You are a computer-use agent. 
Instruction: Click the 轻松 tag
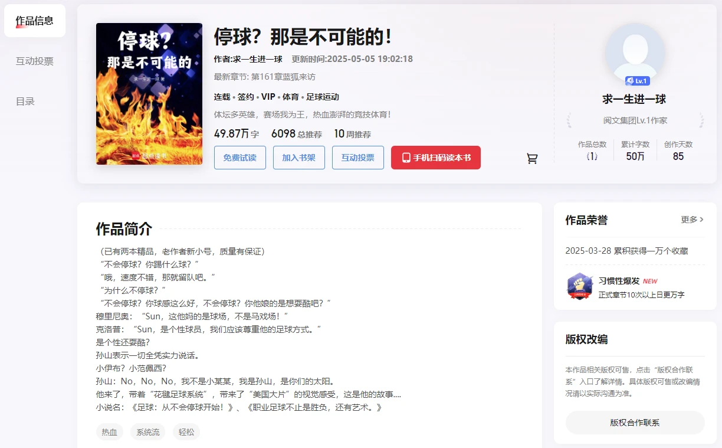click(x=186, y=431)
